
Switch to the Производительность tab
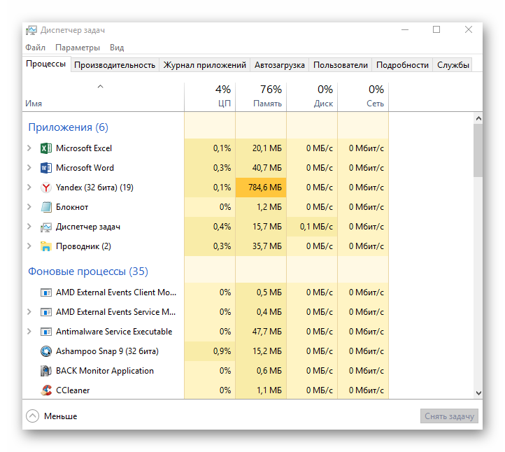pos(115,65)
